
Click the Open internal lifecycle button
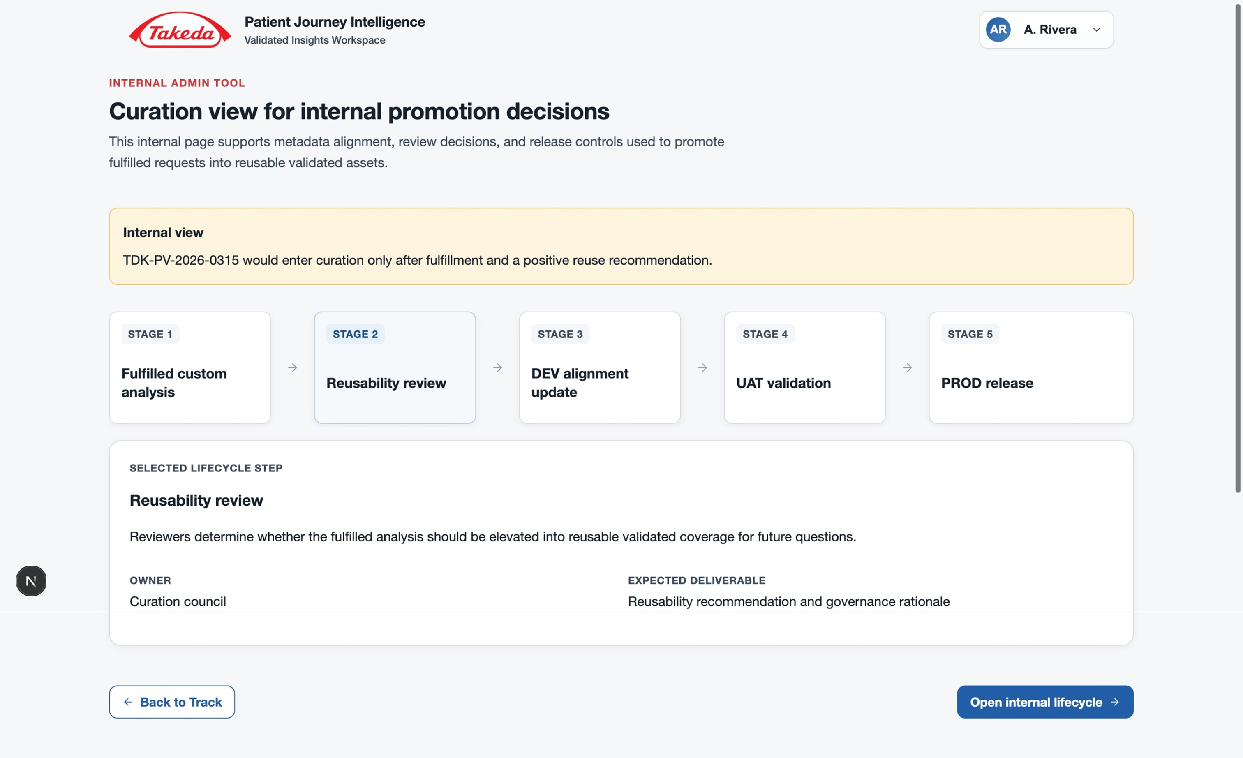click(1045, 702)
